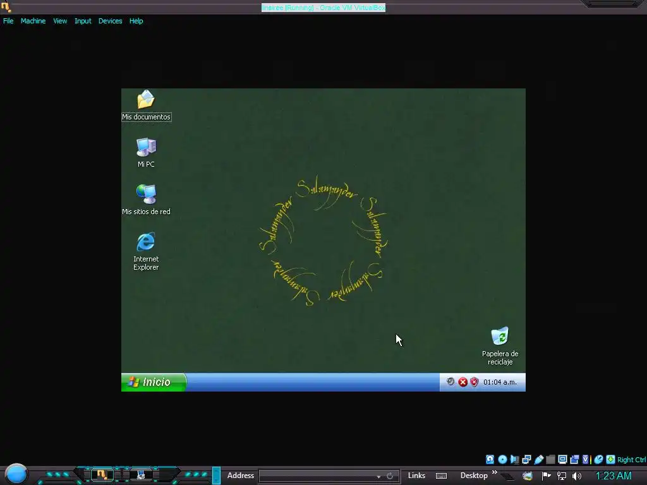Click the picture tray icon on host taskbar
This screenshot has height=485, width=647.
(x=528, y=476)
